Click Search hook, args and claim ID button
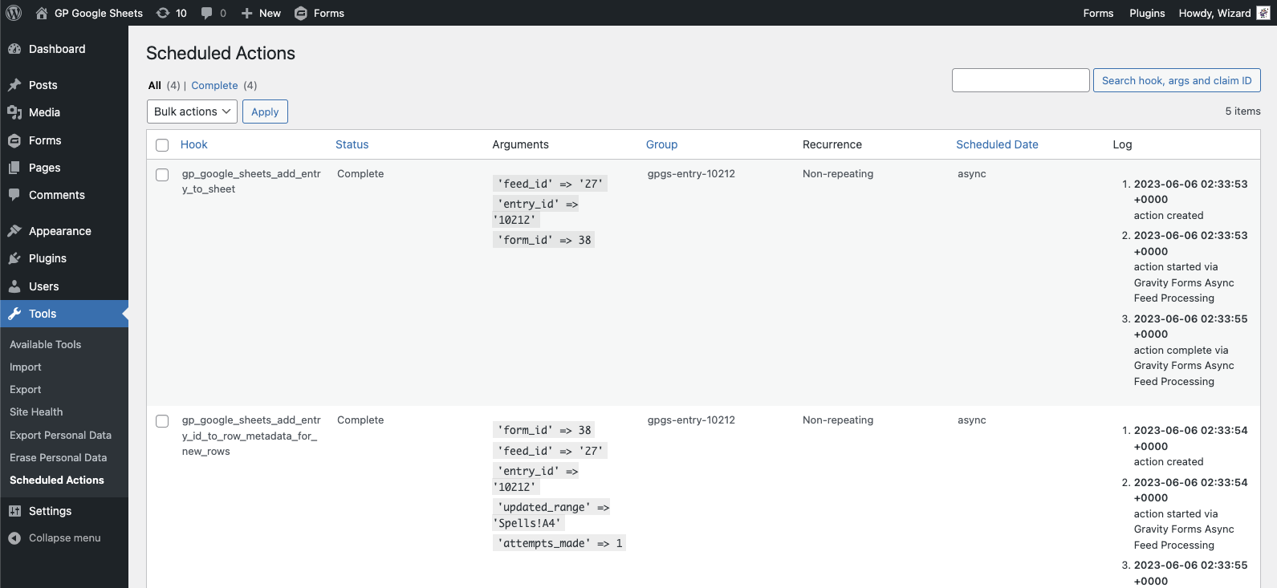Viewport: 1277px width, 588px height. click(1177, 80)
